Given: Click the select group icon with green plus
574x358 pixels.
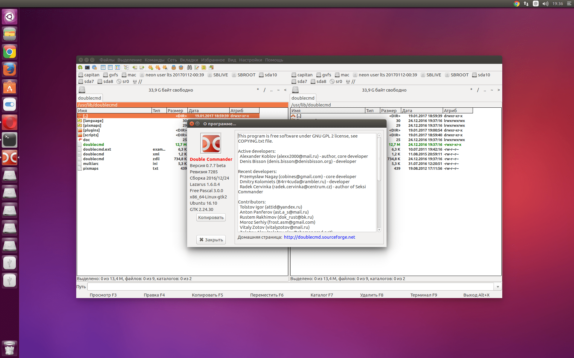Looking at the screenshot, I should point(151,67).
